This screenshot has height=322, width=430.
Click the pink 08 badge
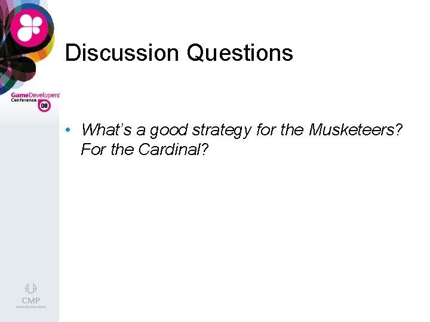pyautogui.click(x=44, y=106)
